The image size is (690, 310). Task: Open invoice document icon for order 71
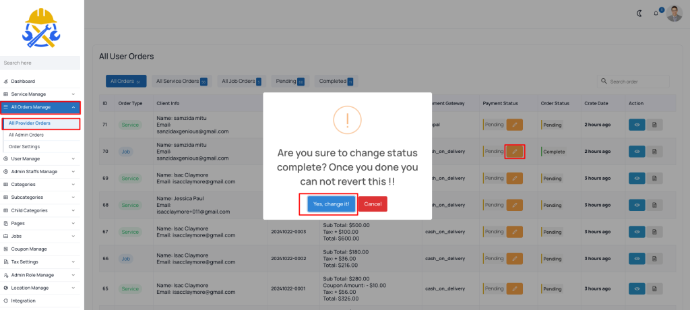654,125
